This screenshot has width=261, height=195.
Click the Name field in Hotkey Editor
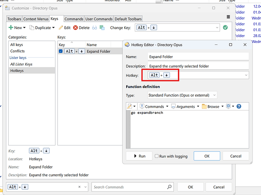[x=198, y=57]
